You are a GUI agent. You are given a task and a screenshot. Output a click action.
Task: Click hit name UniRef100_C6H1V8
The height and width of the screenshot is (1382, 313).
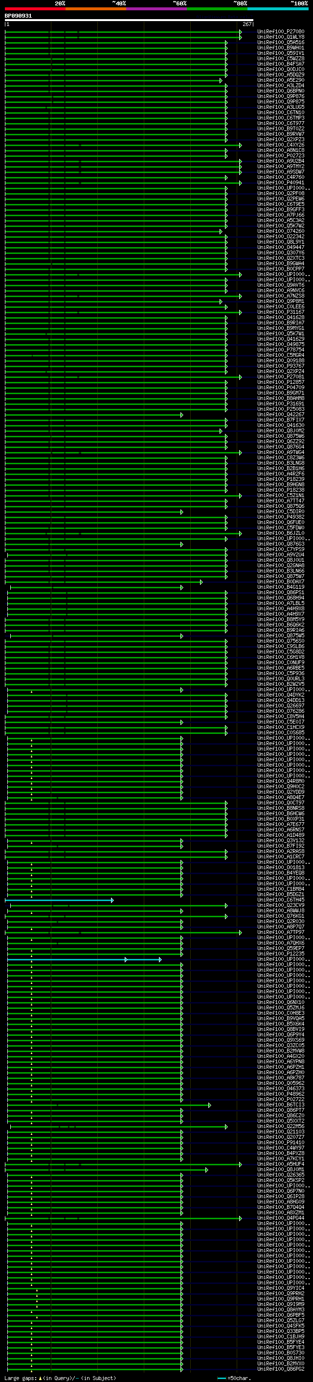click(x=280, y=657)
